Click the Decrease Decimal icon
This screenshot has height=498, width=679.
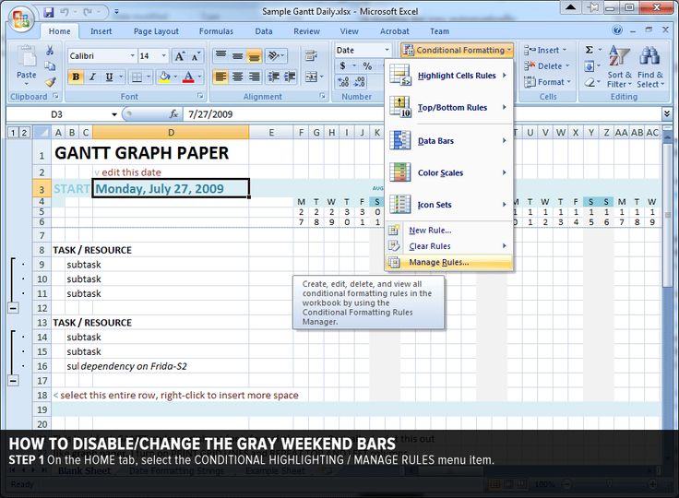(x=360, y=81)
